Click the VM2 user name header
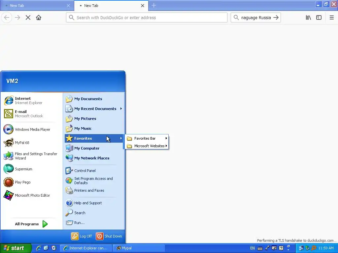 pyautogui.click(x=12, y=81)
